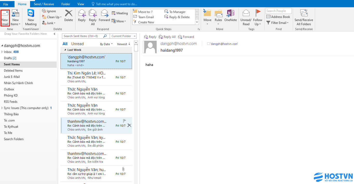Send message to OneNote
The image size is (354, 184).
click(231, 16)
